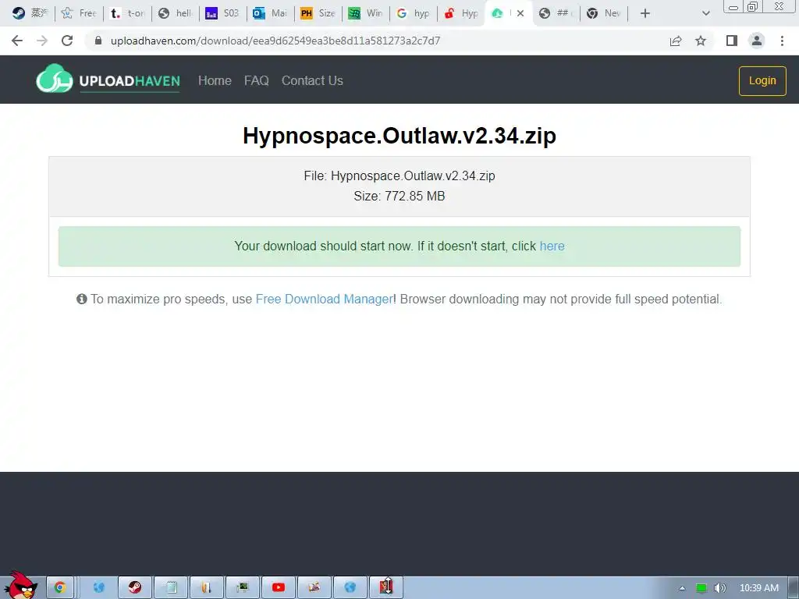Open the Home nav link

[x=215, y=80]
